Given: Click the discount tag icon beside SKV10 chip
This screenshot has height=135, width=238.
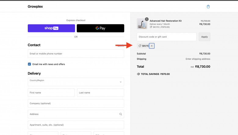Looking at the screenshot, I should 140,46.
